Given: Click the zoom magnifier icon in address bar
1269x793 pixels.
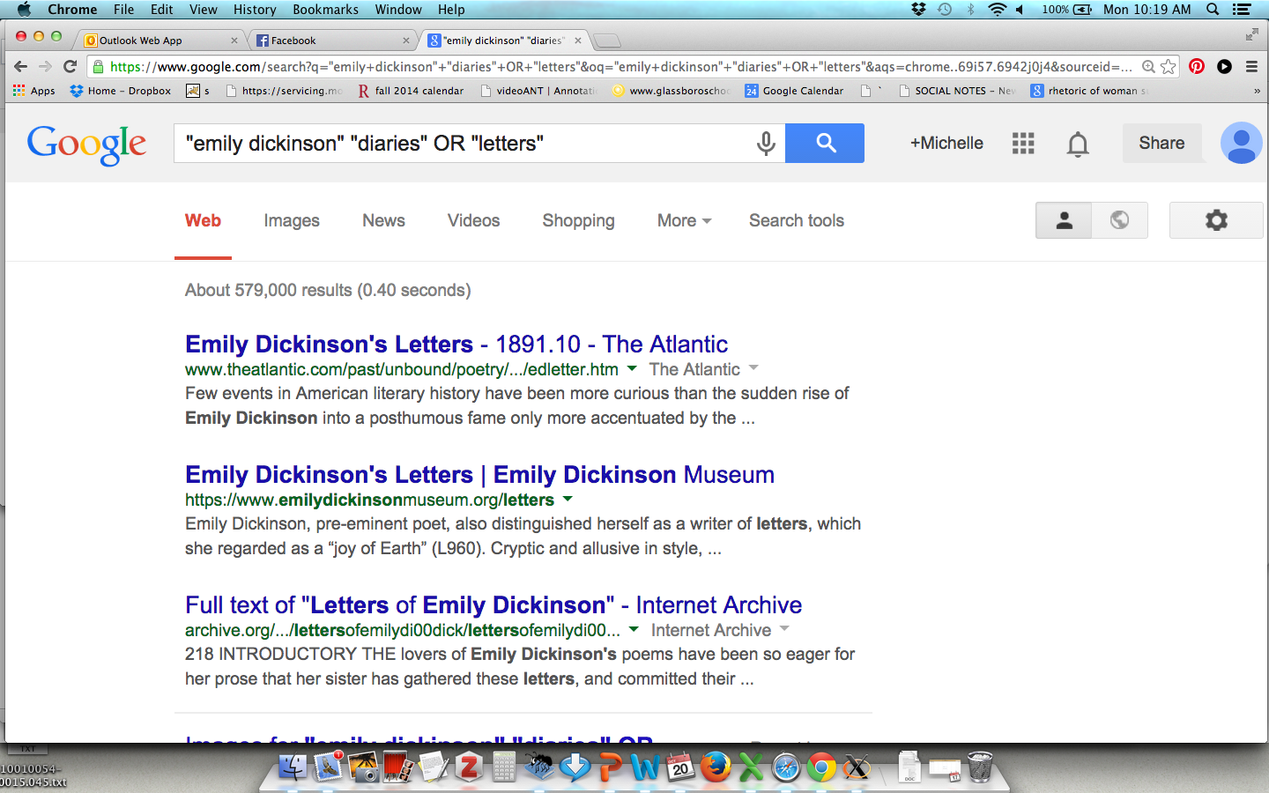Looking at the screenshot, I should point(1148,66).
